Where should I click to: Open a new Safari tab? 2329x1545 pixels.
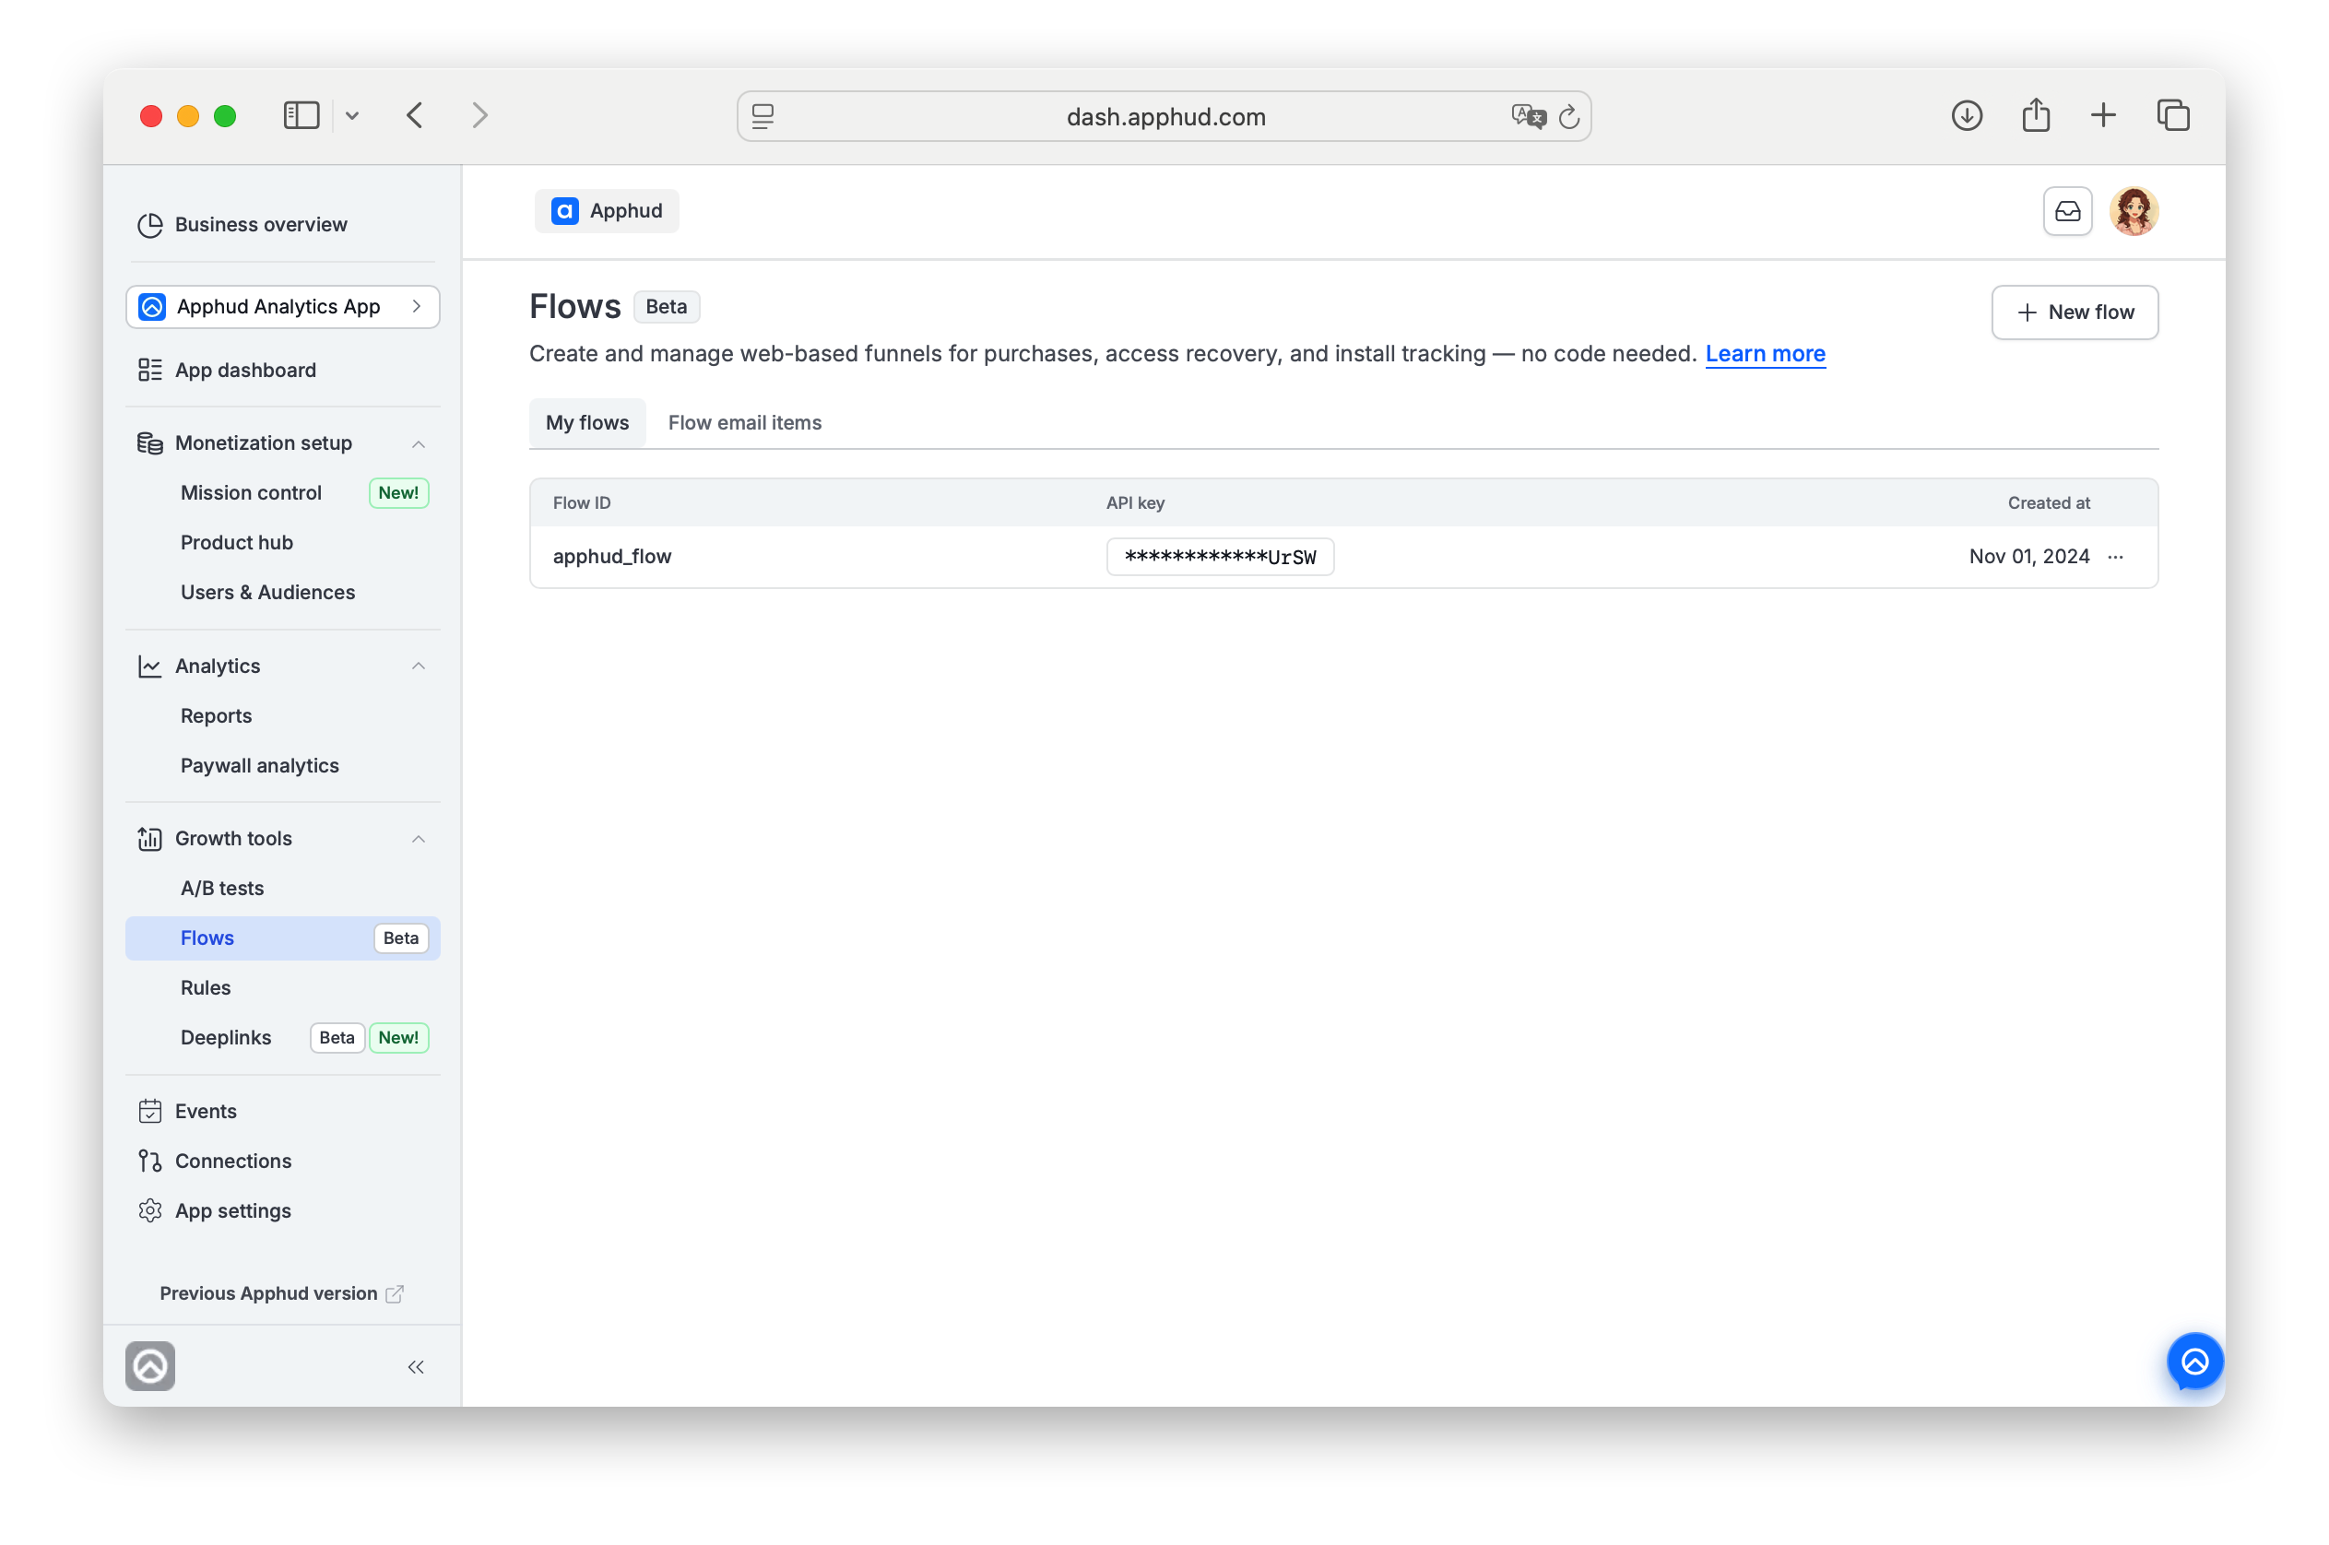point(2104,115)
